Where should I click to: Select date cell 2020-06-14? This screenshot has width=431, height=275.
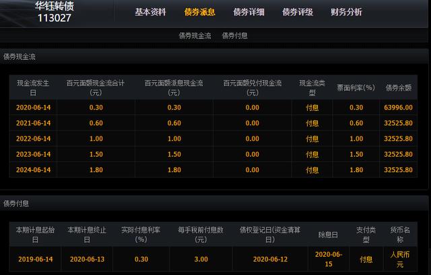click(x=33, y=108)
